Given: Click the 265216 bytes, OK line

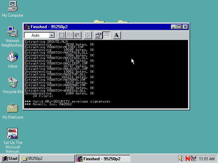Looking at the screenshot, I should [x=59, y=77].
